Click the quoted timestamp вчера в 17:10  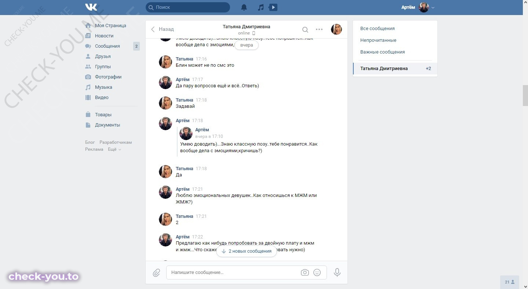[x=209, y=136]
